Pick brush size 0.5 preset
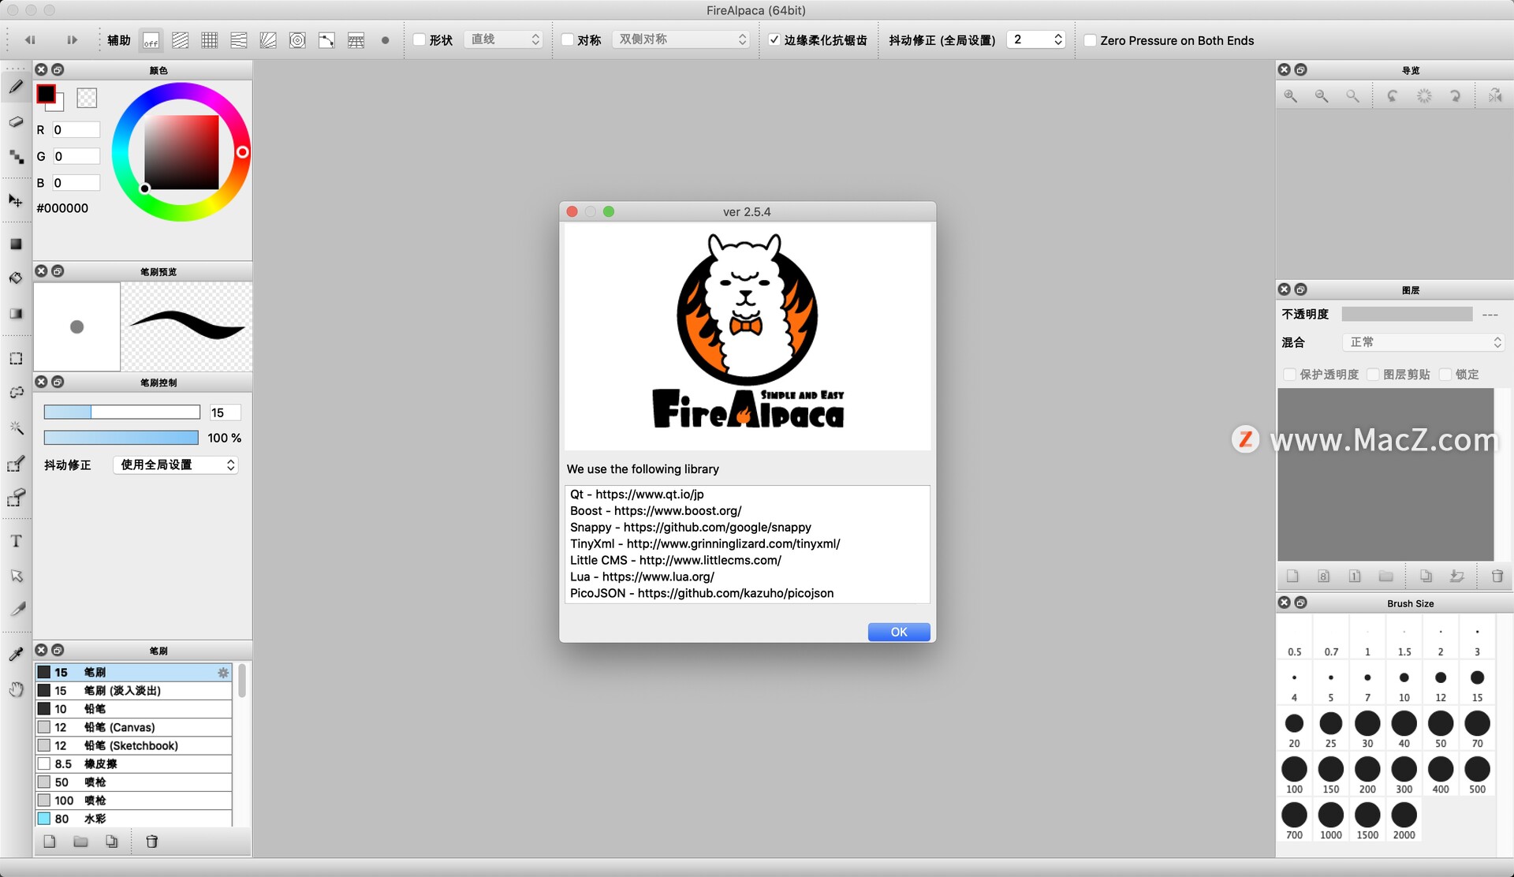 (x=1294, y=637)
